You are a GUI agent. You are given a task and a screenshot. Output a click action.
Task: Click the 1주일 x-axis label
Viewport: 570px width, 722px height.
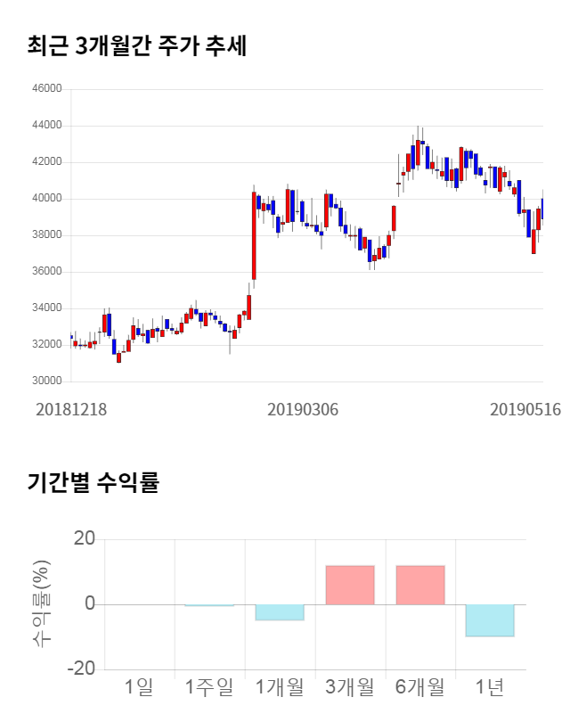209,686
